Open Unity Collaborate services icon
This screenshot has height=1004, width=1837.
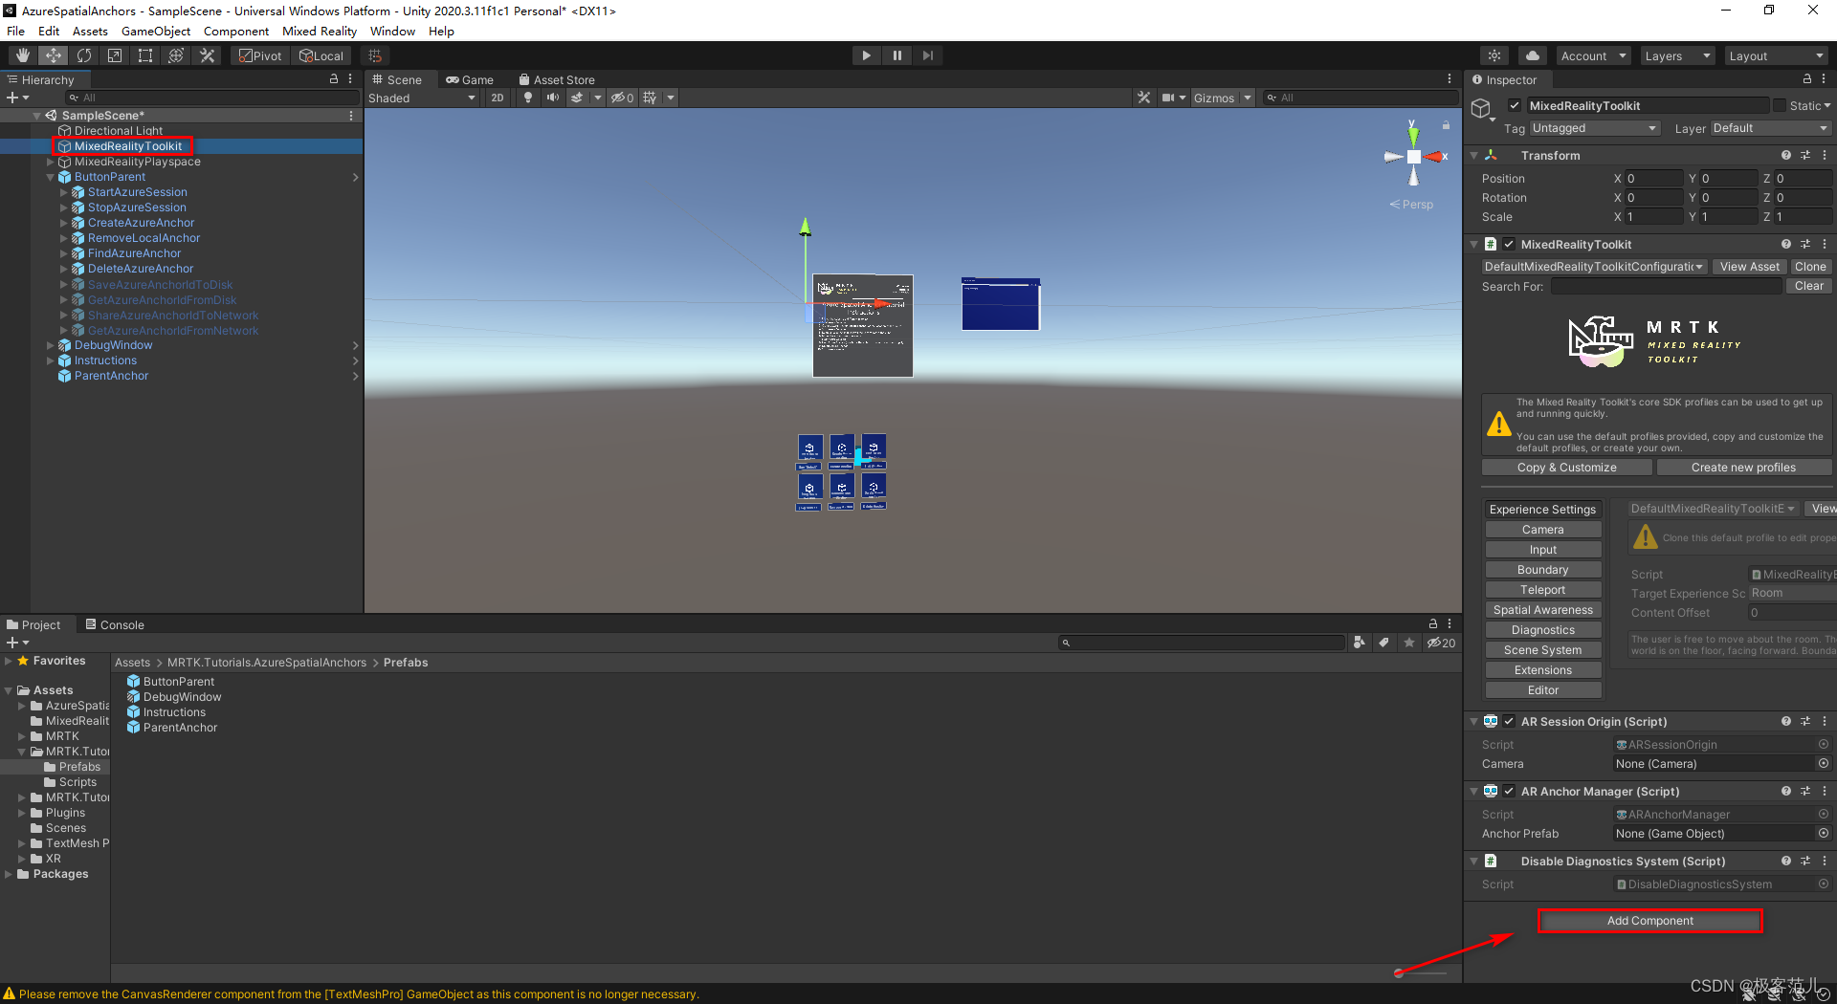click(1494, 55)
